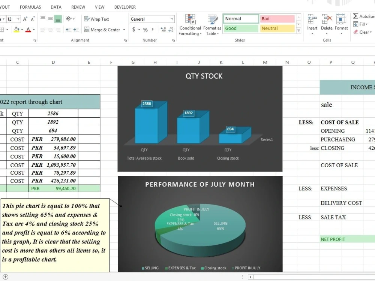
Task: Select column D header
Action: (53, 62)
